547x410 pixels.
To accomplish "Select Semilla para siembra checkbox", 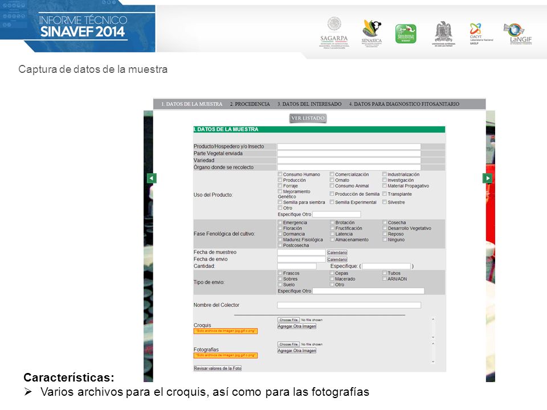I will tap(280, 202).
